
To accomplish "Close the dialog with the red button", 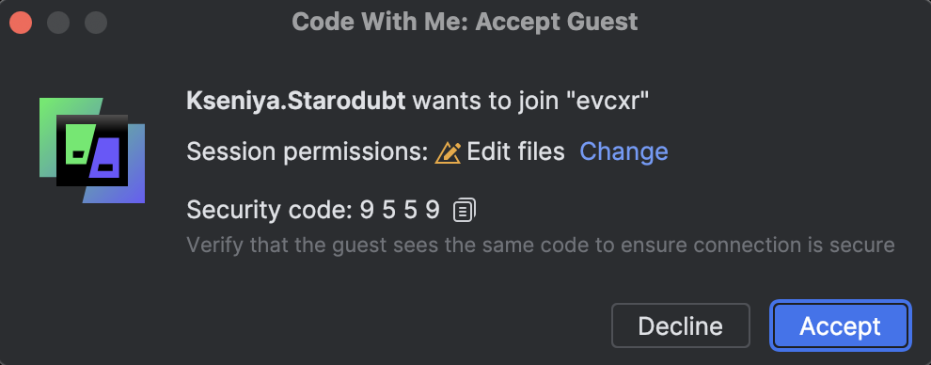I will coord(21,23).
